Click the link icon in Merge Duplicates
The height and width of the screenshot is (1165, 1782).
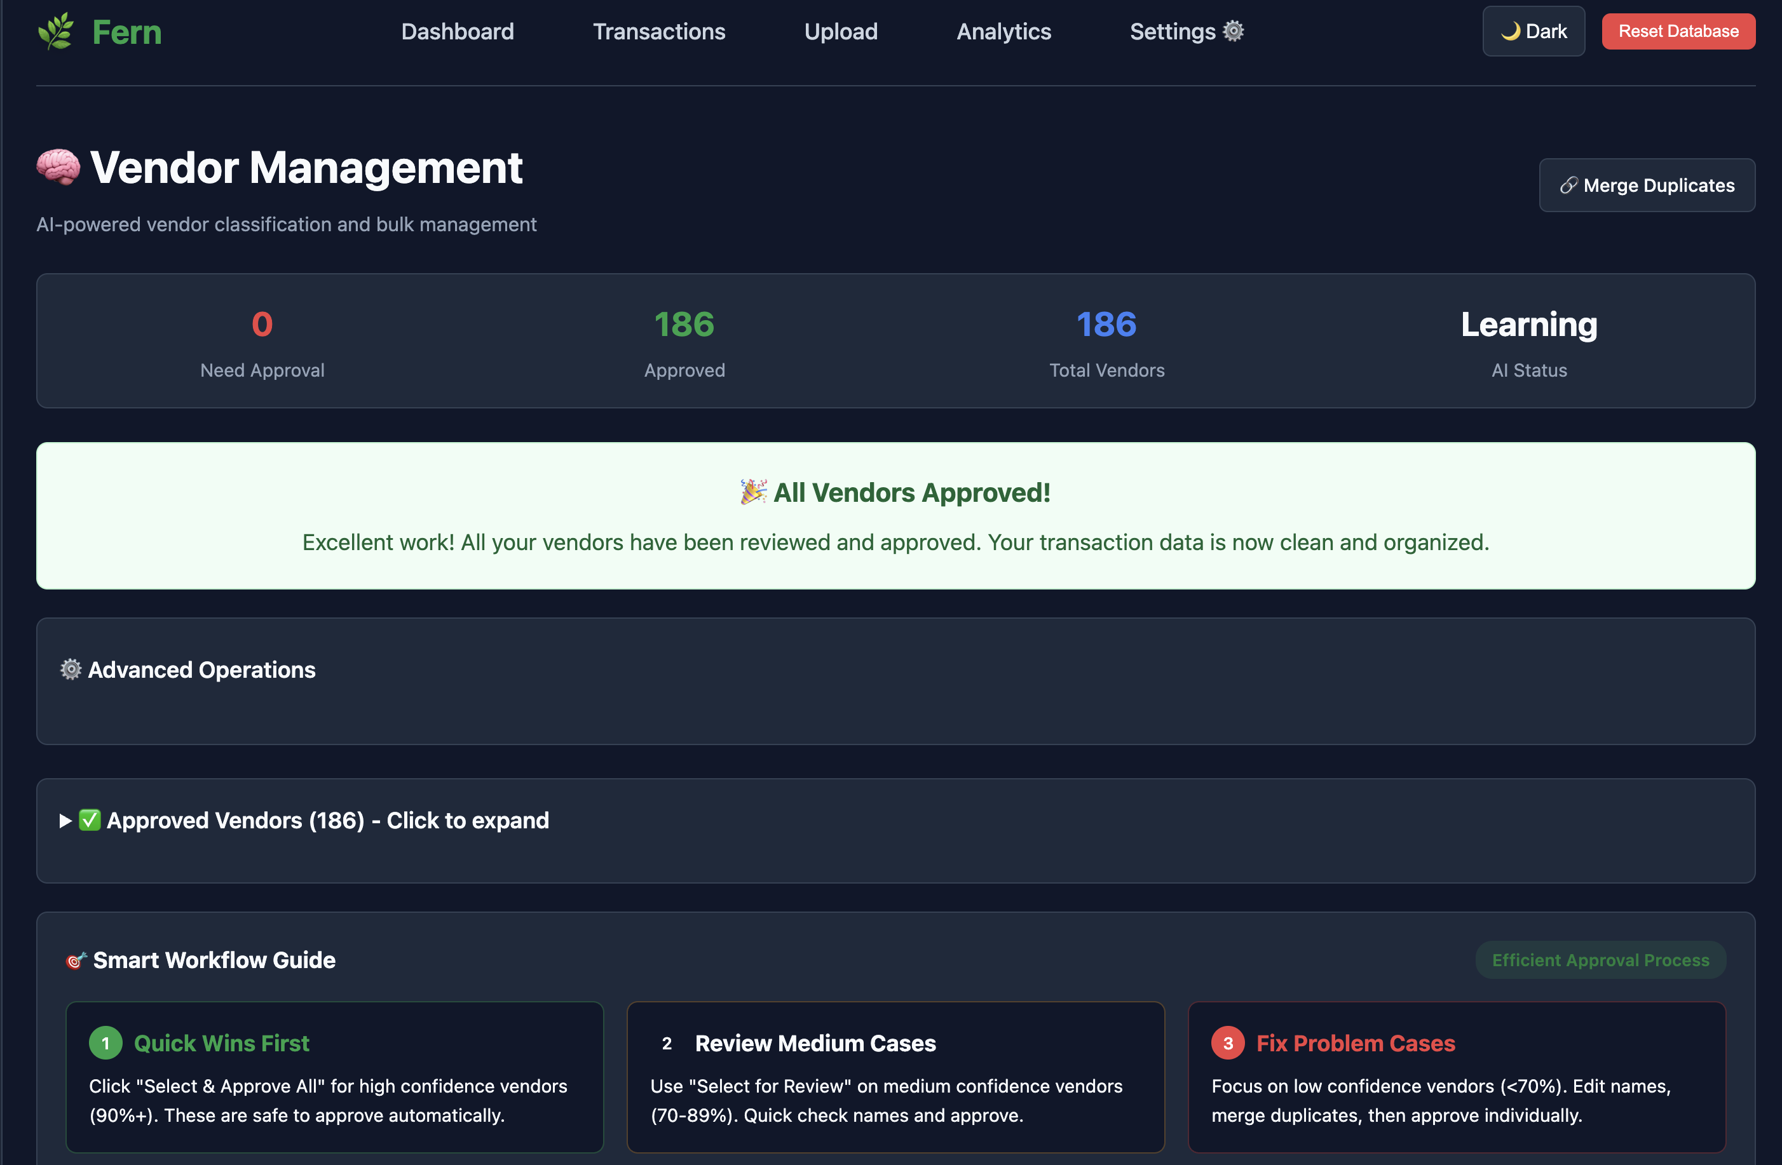pos(1568,185)
